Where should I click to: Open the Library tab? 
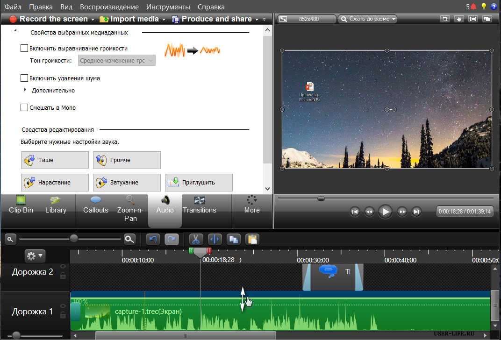pyautogui.click(x=56, y=205)
